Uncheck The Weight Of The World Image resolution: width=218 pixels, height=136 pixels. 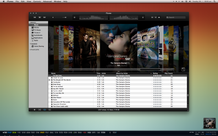pyautogui.click(x=52, y=80)
